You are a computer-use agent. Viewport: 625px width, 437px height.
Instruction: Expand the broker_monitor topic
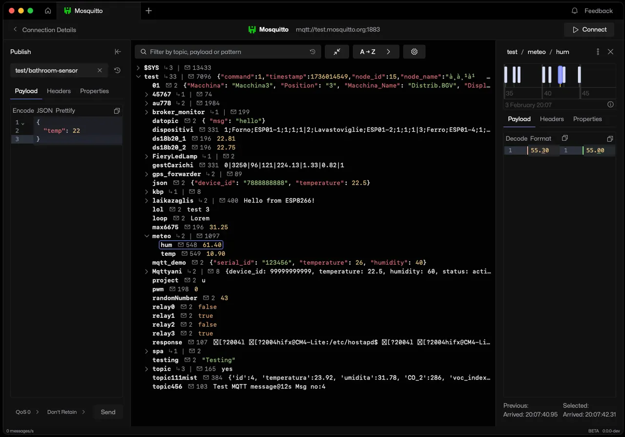[146, 112]
